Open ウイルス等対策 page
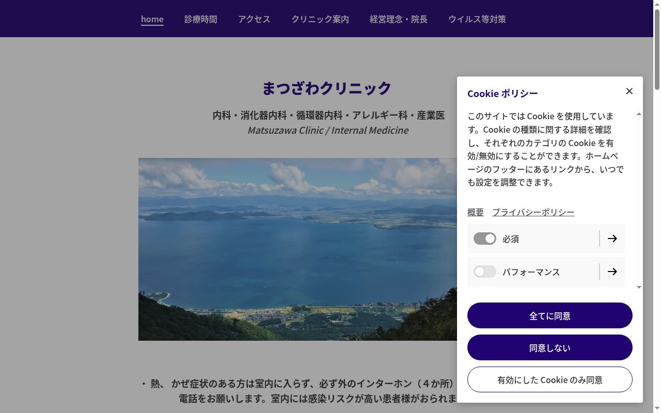Screen dimensions: 661x413 pos(477,19)
